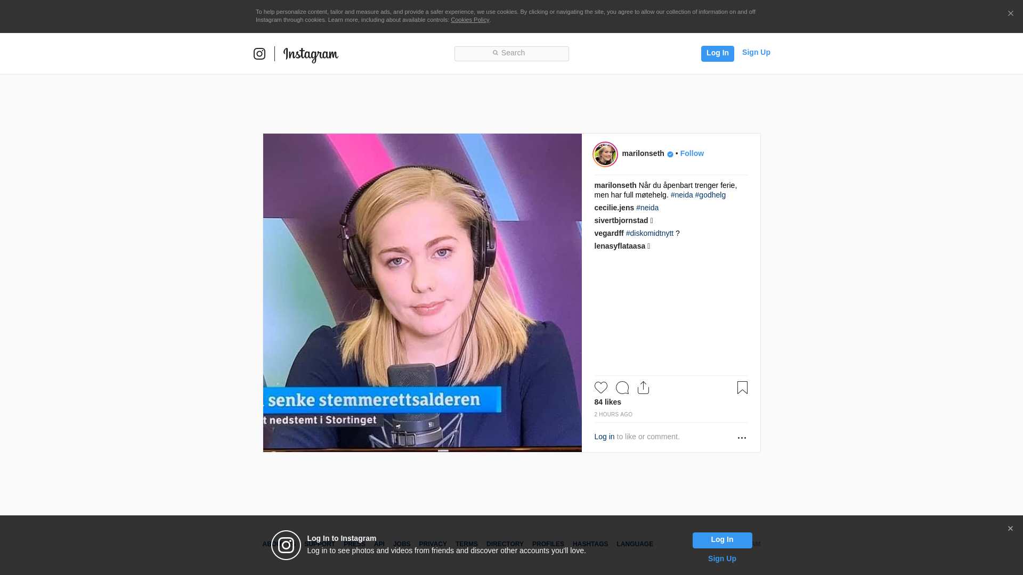Follow the marilonseth account
The image size is (1023, 575).
pos(692,153)
